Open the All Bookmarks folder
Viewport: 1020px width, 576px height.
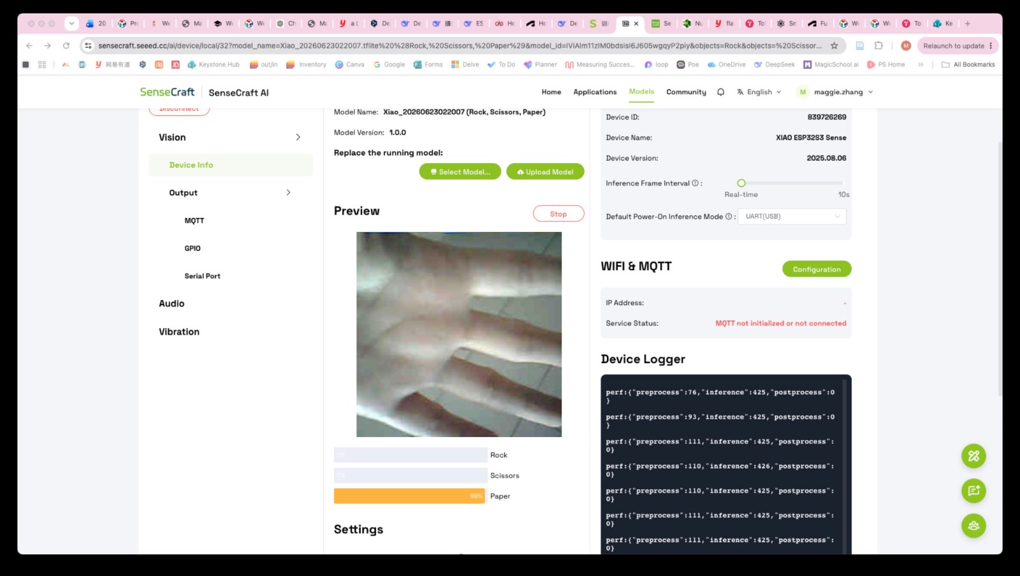tap(968, 64)
